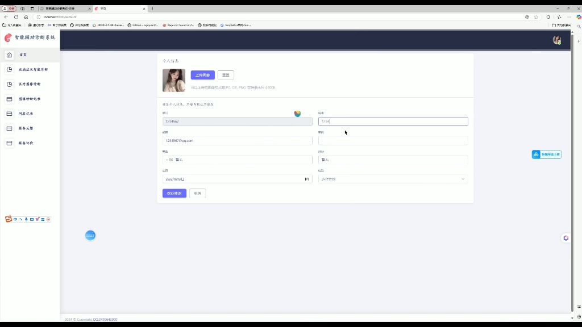The height and width of the screenshot is (327, 582).
Task: Click the empty password input field
Action: [x=393, y=141]
